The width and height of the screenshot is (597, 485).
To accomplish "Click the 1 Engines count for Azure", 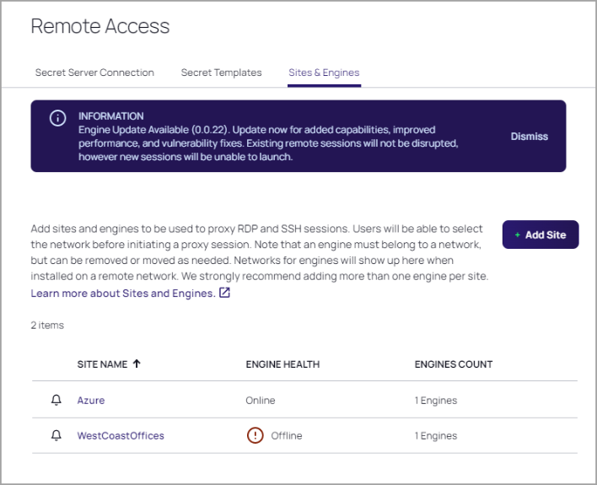I will (x=436, y=401).
